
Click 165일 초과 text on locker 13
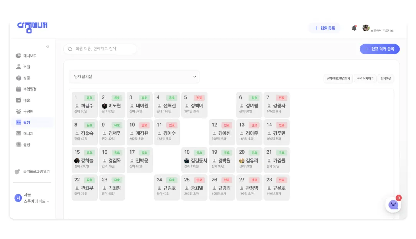point(247,139)
